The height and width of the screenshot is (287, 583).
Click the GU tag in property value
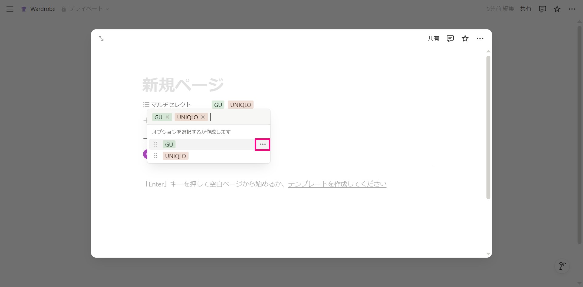click(218, 105)
